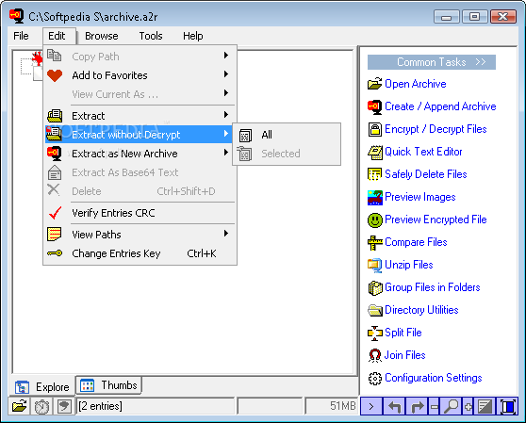
Task: Collapse the Common Tasks panel header
Action: pos(432,62)
